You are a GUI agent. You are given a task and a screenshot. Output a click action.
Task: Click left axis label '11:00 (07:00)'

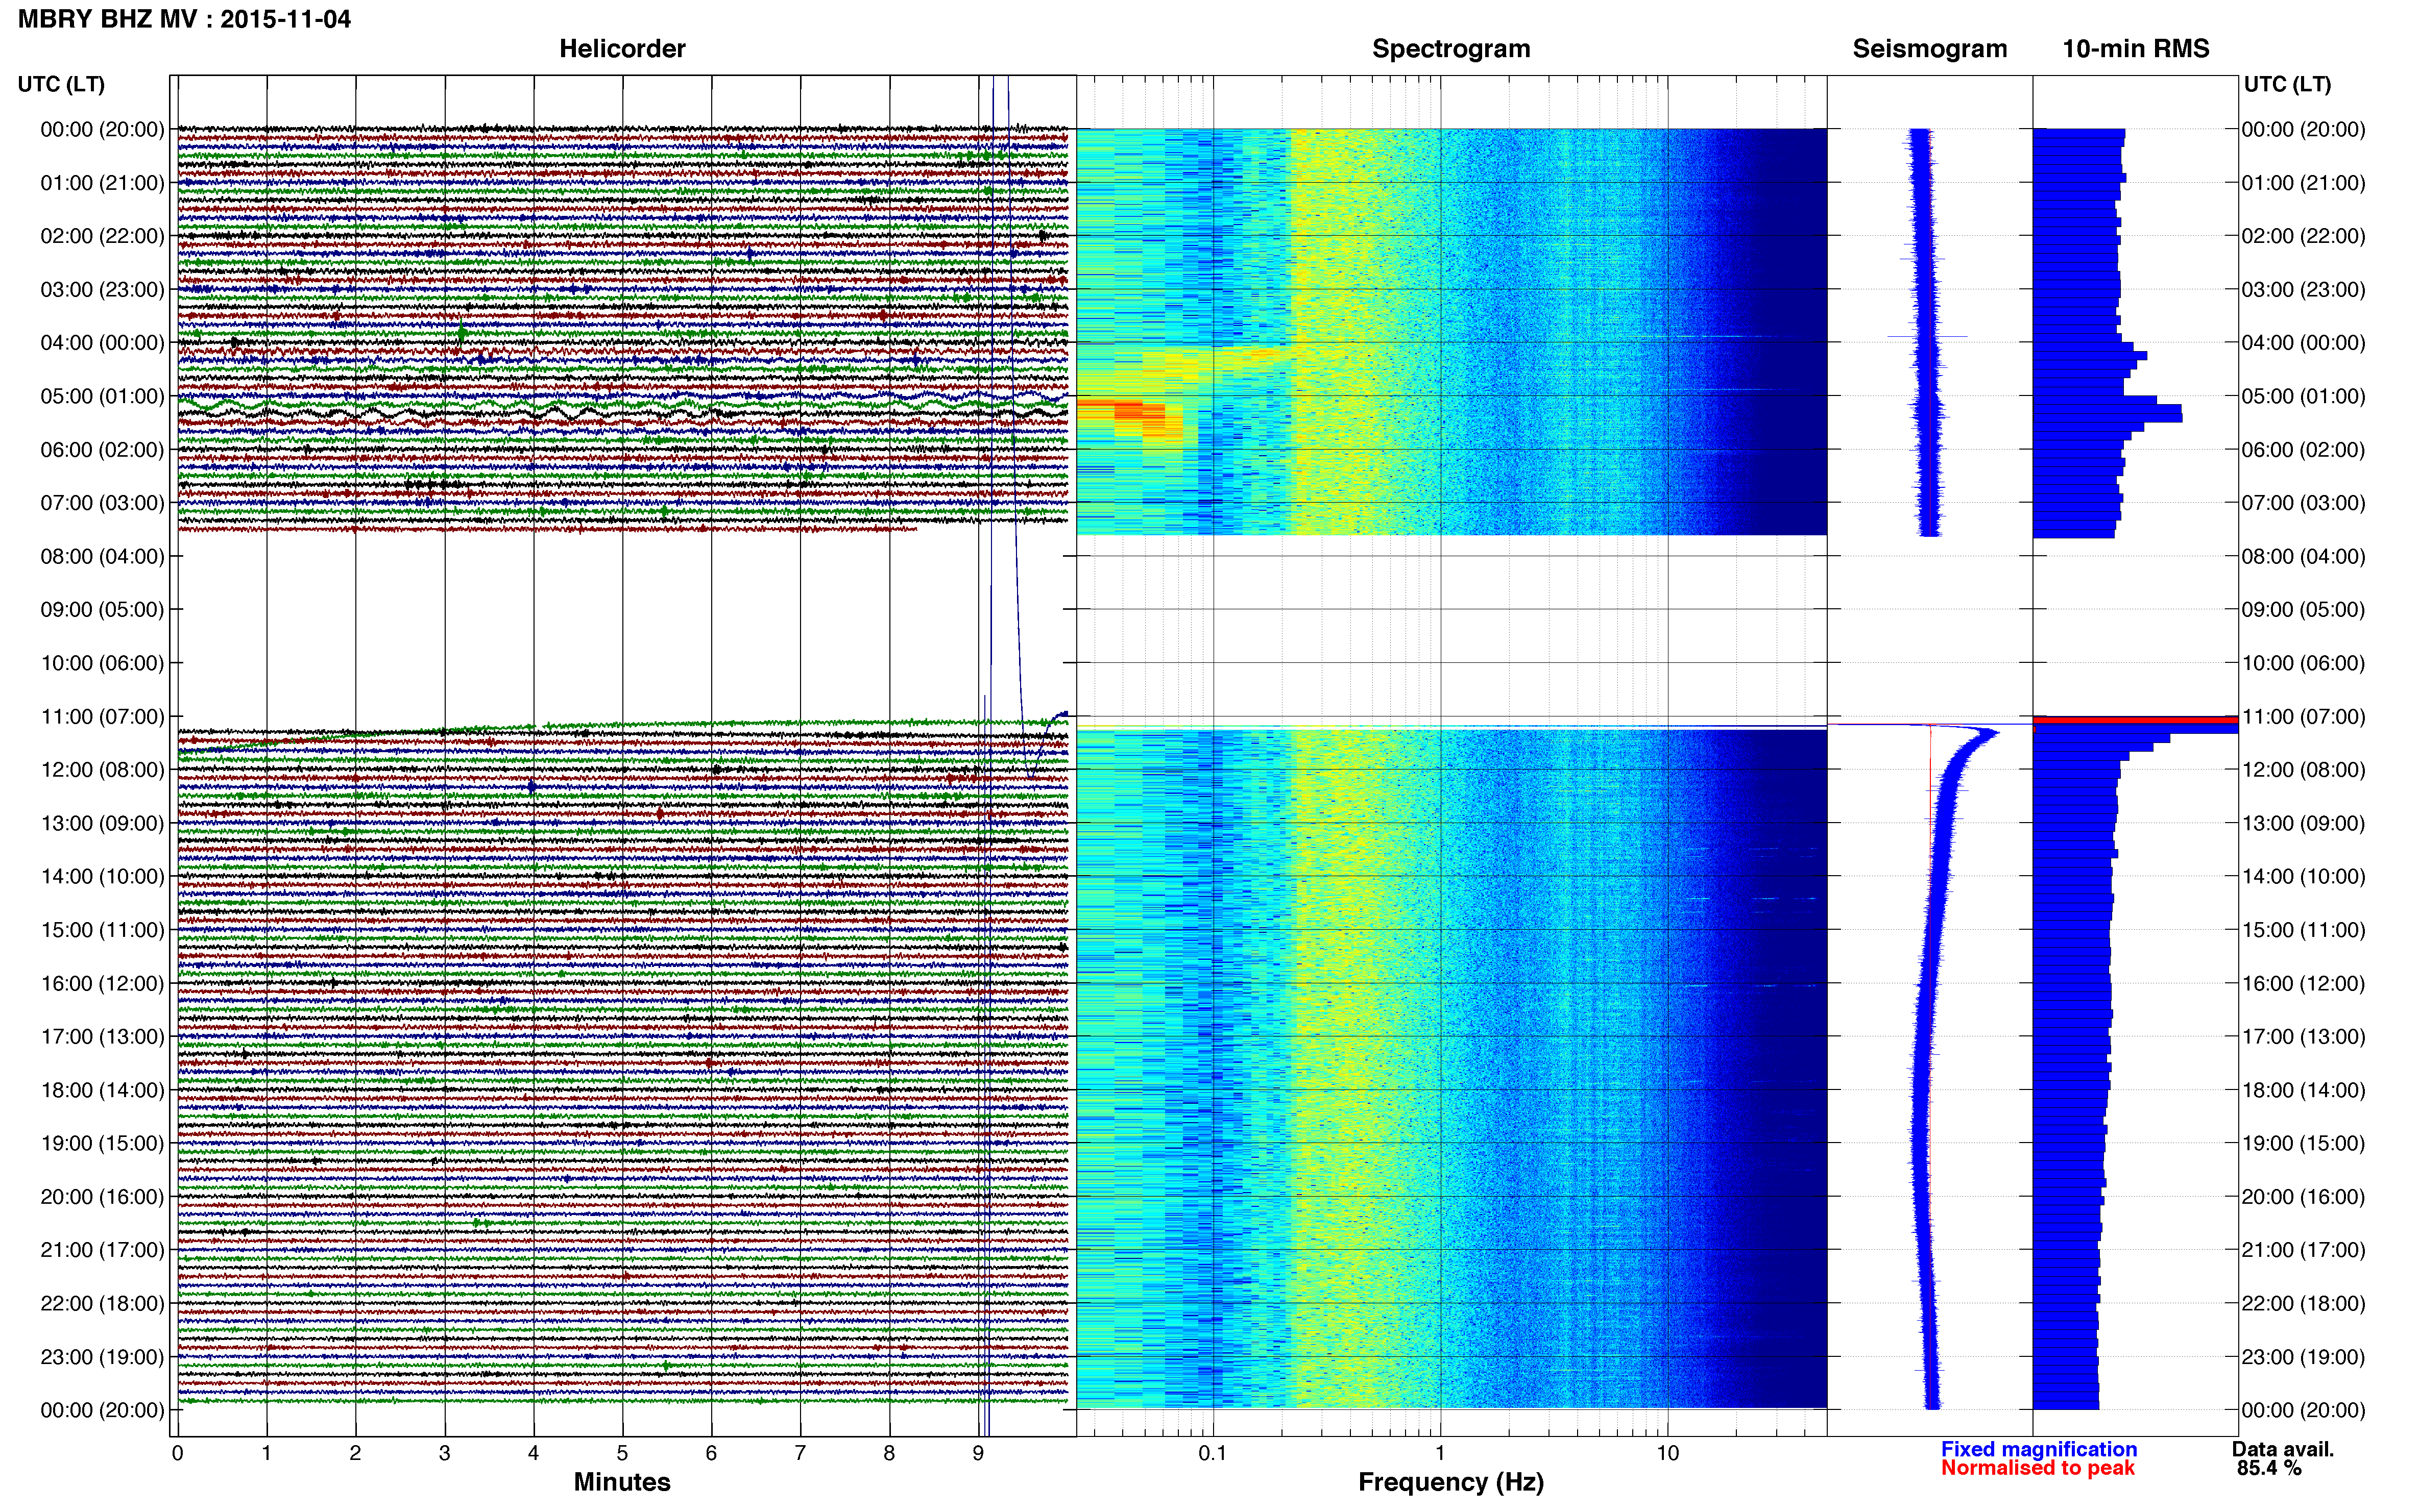coord(102,716)
